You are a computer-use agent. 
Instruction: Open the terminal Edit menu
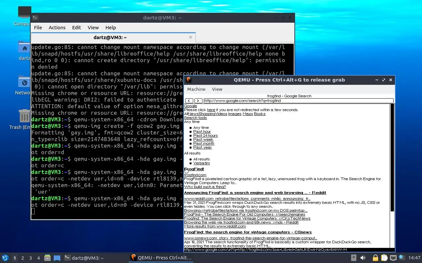[x=76, y=28]
